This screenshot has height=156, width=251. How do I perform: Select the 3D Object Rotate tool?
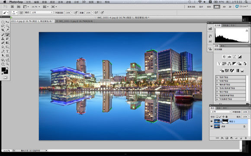pos(3,60)
